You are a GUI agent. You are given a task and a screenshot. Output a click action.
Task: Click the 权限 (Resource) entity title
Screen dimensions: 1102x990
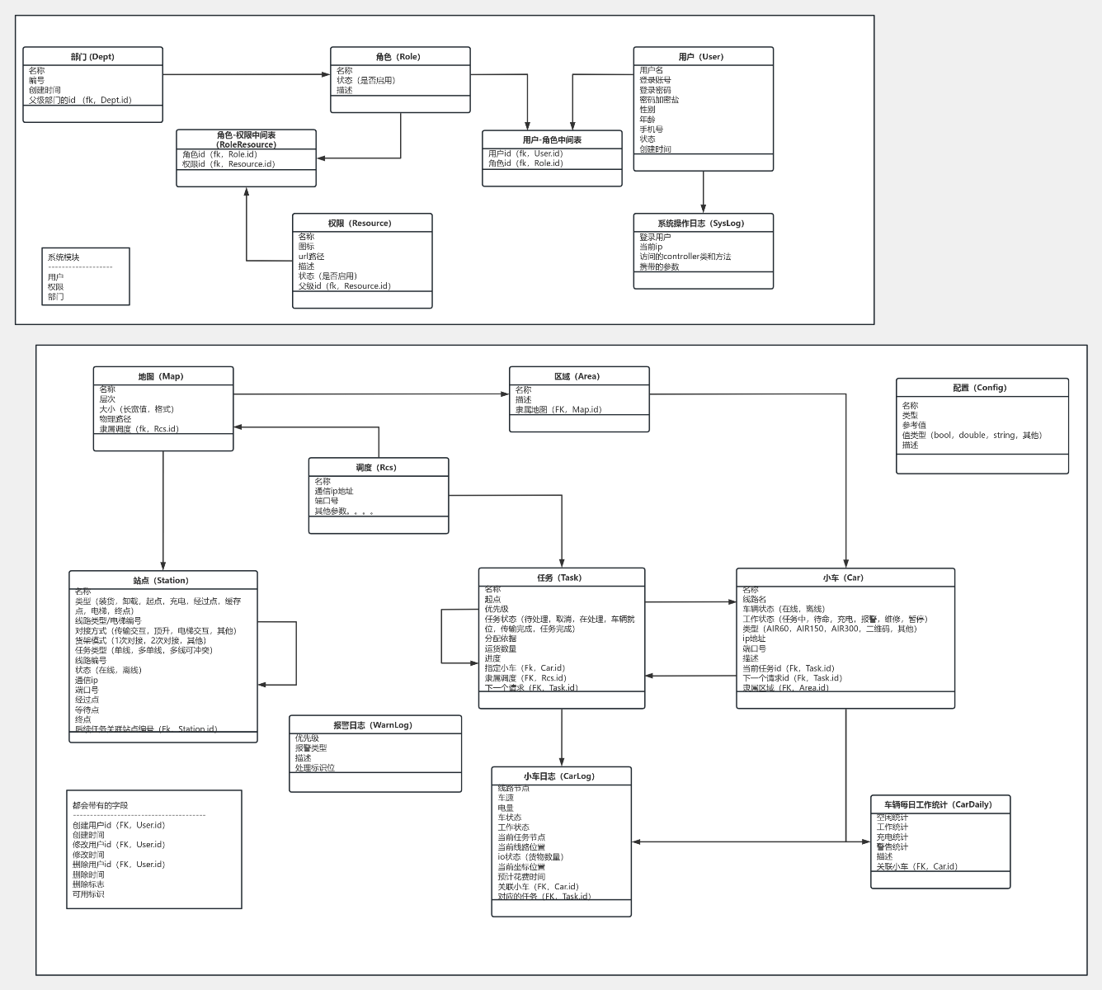(361, 224)
